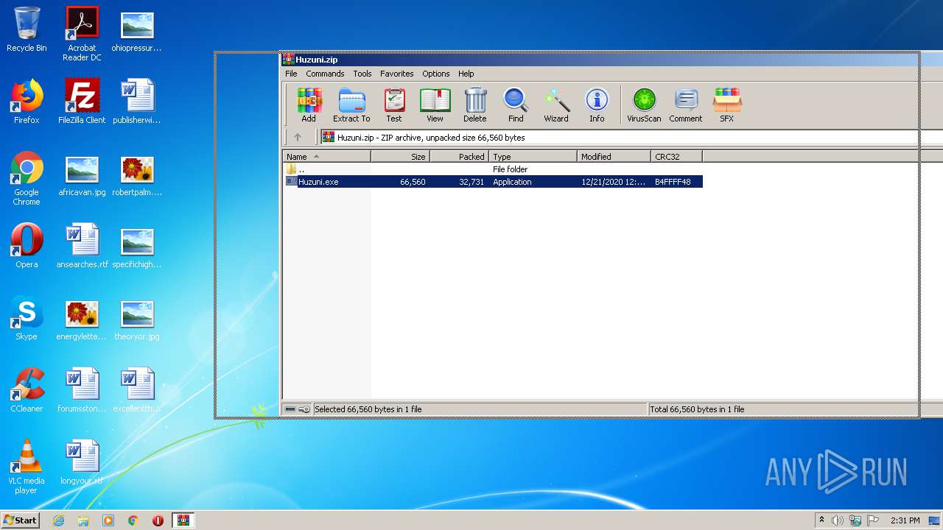
Task: Select VLC media player desktop shortcut
Action: coord(27,467)
